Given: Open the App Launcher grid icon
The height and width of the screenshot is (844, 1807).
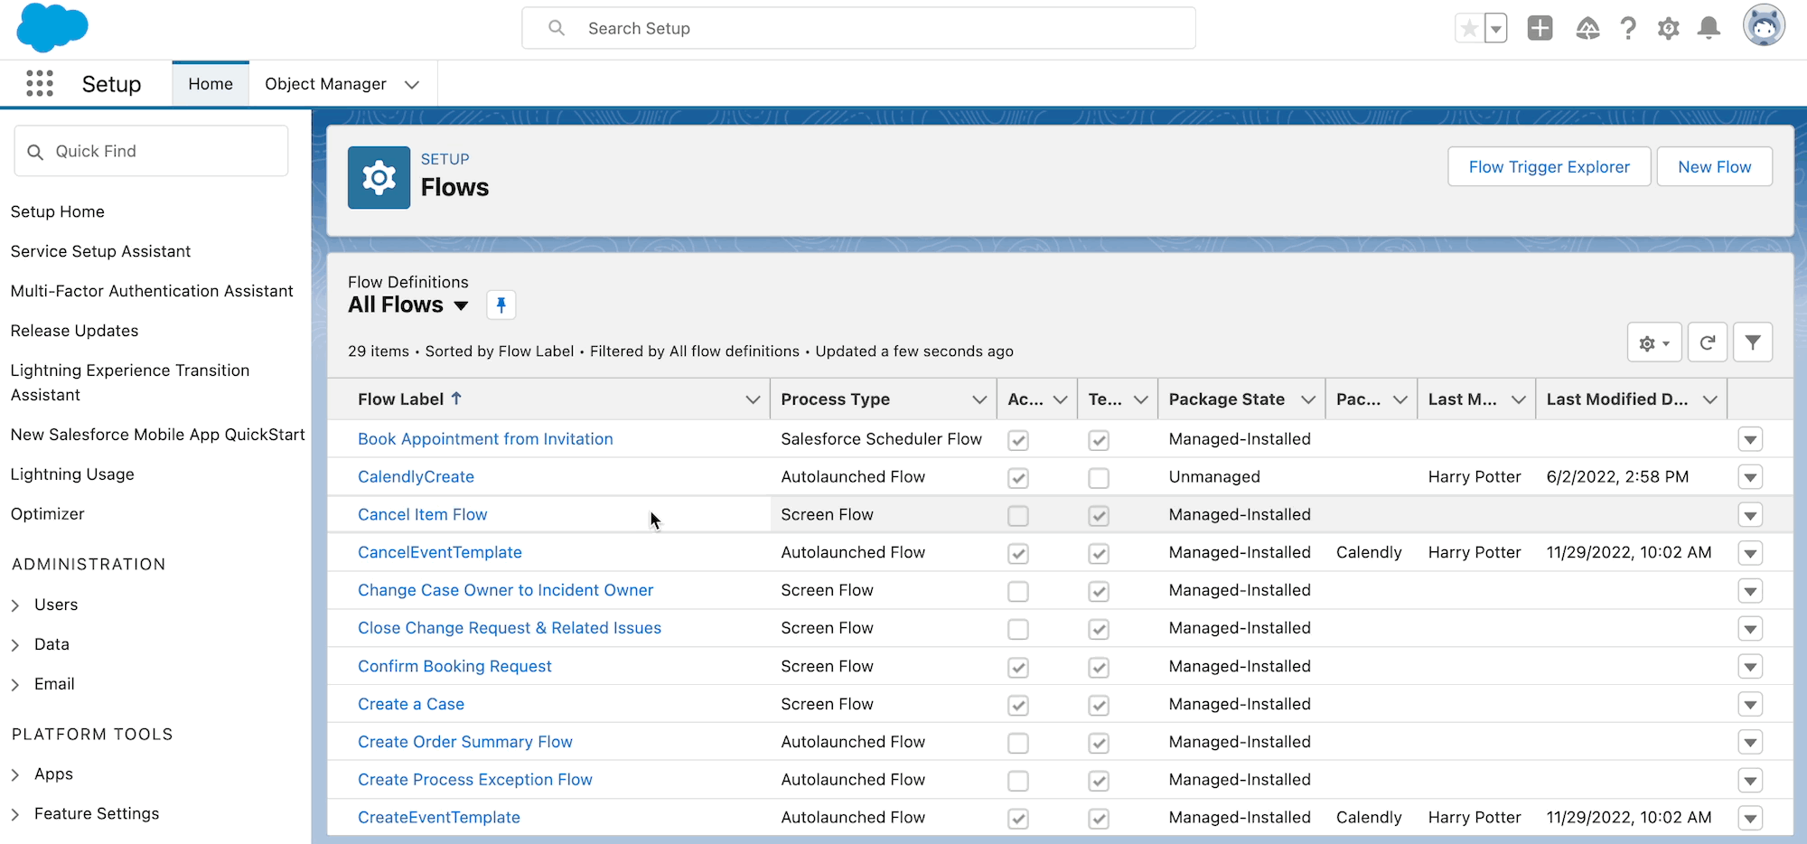Looking at the screenshot, I should pyautogui.click(x=40, y=84).
